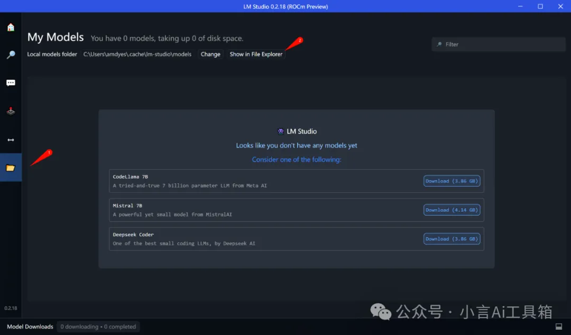
Task: Select the Mistral 7B row title
Action: click(x=127, y=206)
